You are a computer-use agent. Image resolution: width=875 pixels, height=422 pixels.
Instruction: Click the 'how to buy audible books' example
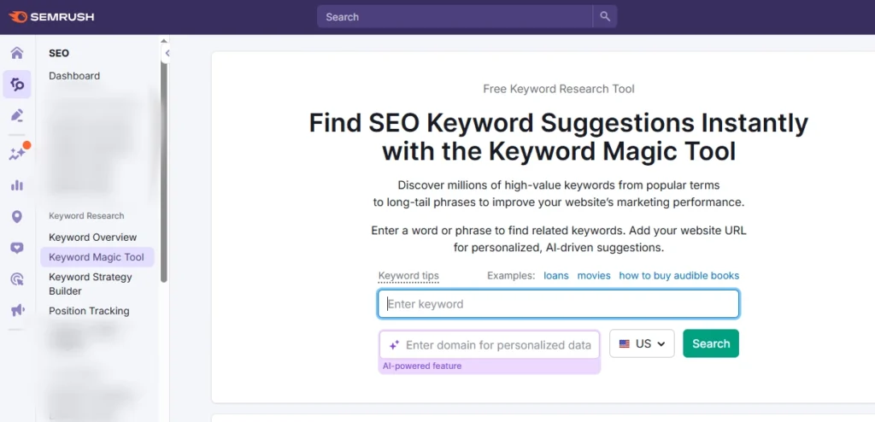pyautogui.click(x=678, y=276)
